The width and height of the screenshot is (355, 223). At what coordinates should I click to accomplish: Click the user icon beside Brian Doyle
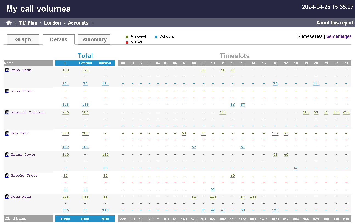point(7,155)
